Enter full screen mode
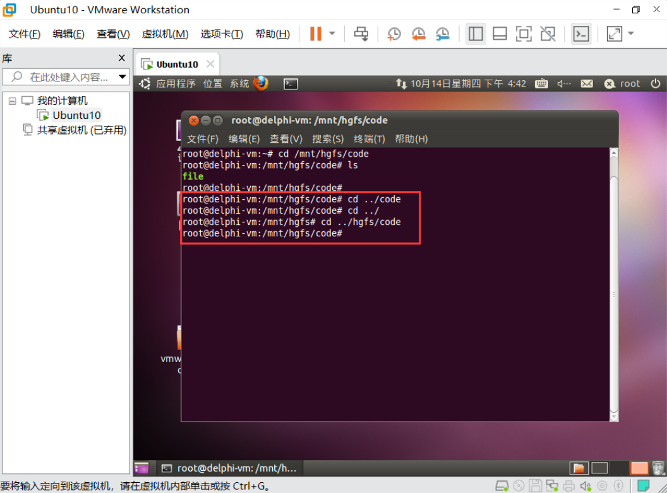 [x=524, y=33]
